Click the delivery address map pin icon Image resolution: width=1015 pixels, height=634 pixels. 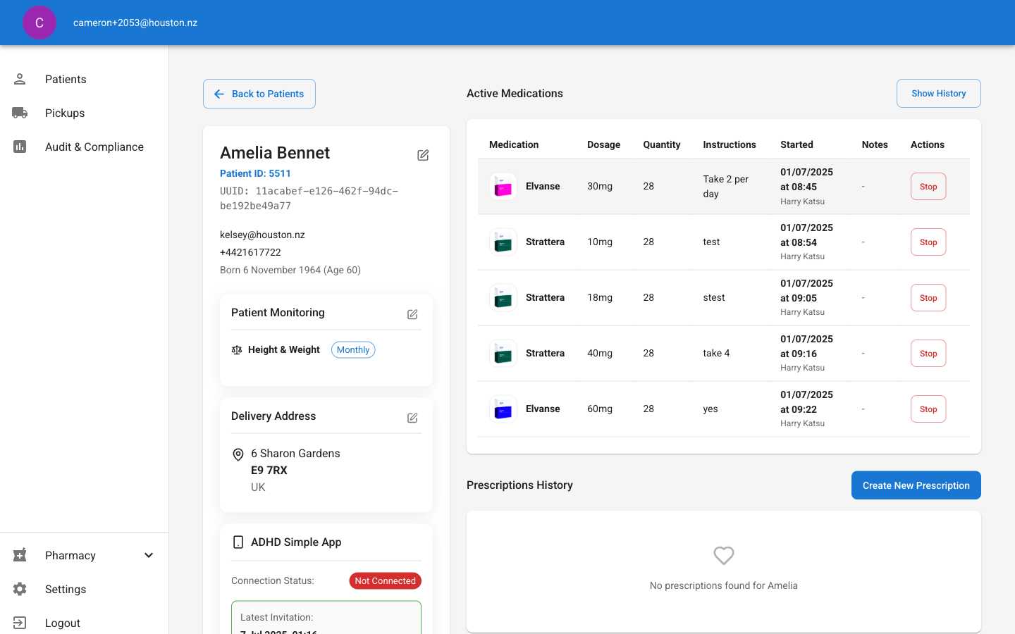pyautogui.click(x=238, y=455)
